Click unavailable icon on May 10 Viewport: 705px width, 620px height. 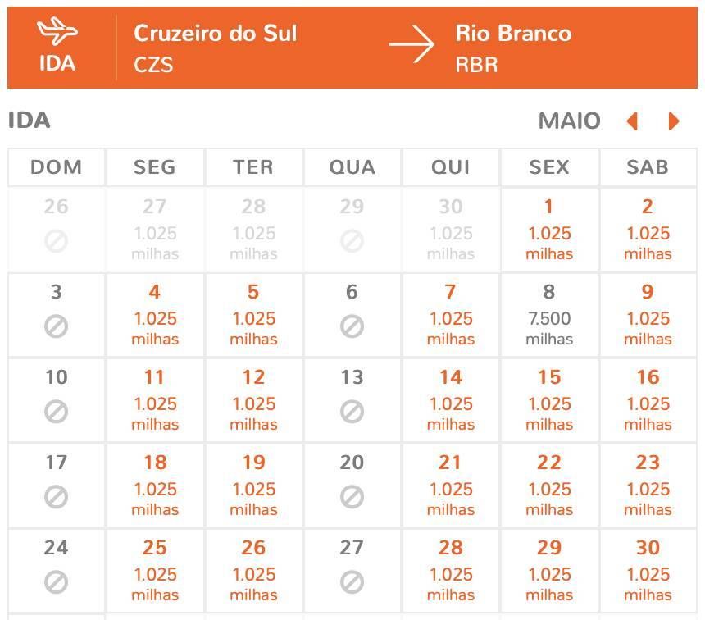coord(57,411)
